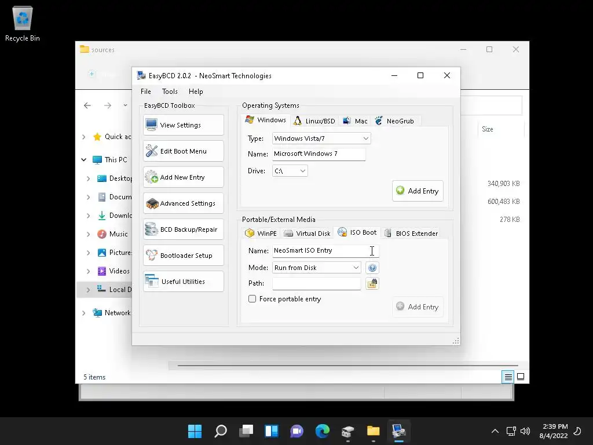Click the wrench icon on Edit Boot Menu
Viewport: 593px width, 445px height.
(152, 151)
